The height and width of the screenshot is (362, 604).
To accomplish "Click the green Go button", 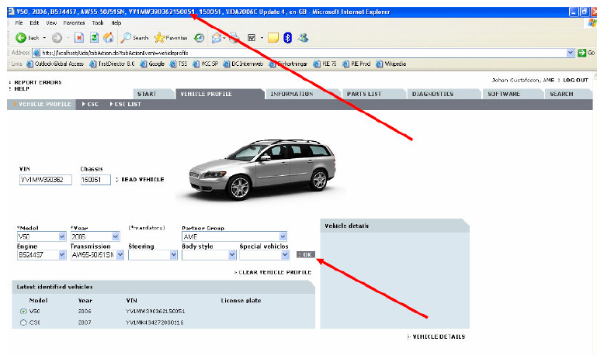I will [x=586, y=53].
